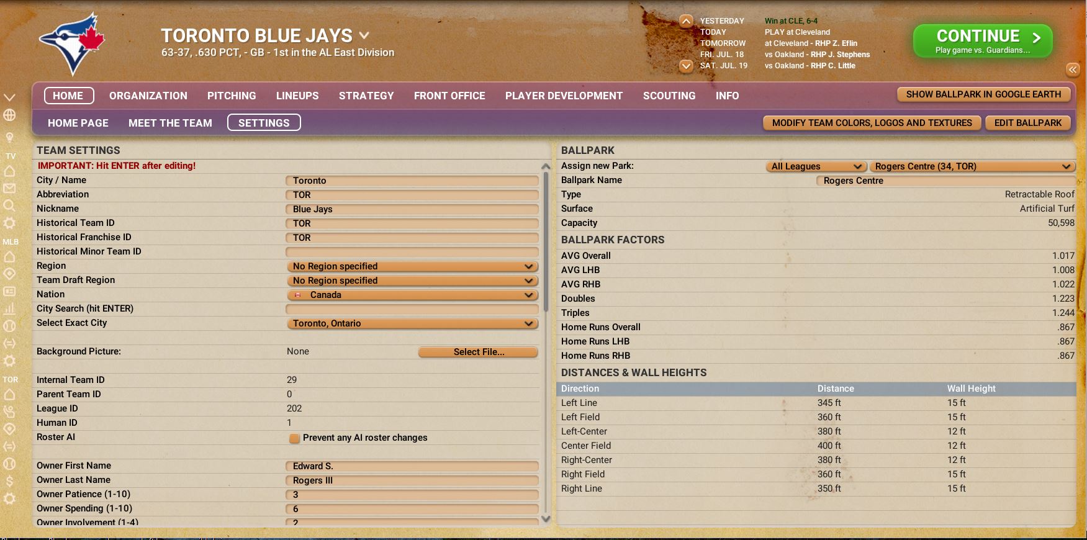Click the gear icon under TV section

coord(9,223)
